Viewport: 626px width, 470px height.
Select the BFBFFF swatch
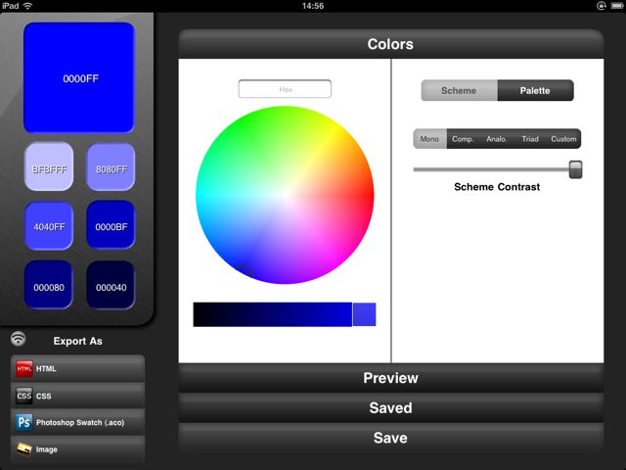pos(49,166)
